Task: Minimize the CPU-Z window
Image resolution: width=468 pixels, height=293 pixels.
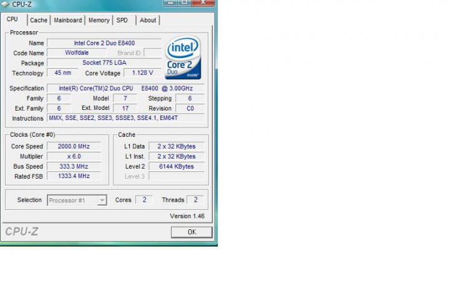Action: (170, 2)
